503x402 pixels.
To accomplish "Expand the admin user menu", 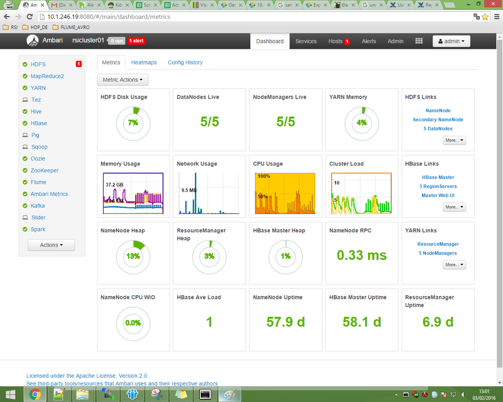I will [x=451, y=41].
